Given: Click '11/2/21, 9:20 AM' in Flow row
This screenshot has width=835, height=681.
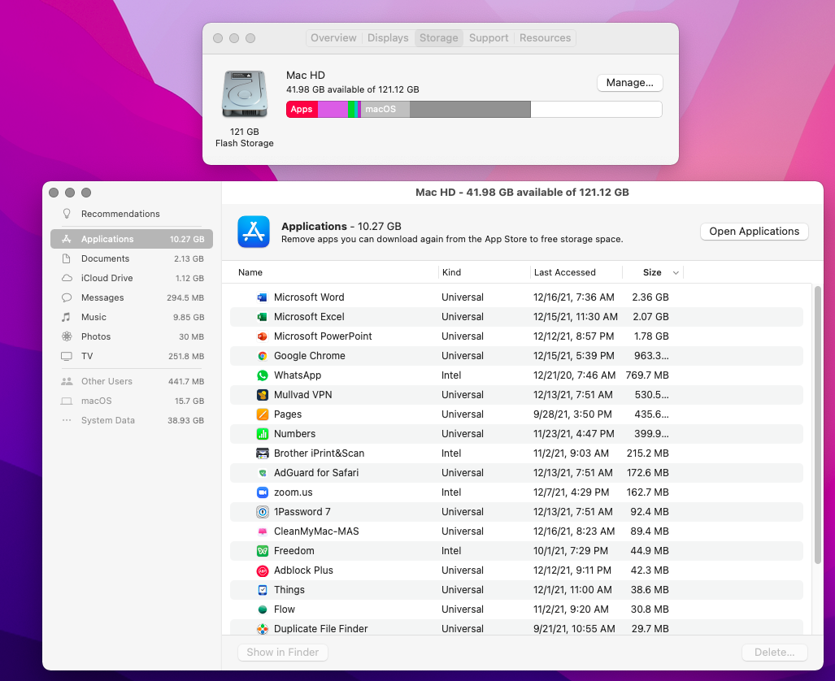Looking at the screenshot, I should coord(570,609).
